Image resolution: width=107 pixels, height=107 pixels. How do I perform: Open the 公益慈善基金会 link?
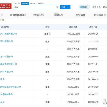click(x=6, y=94)
